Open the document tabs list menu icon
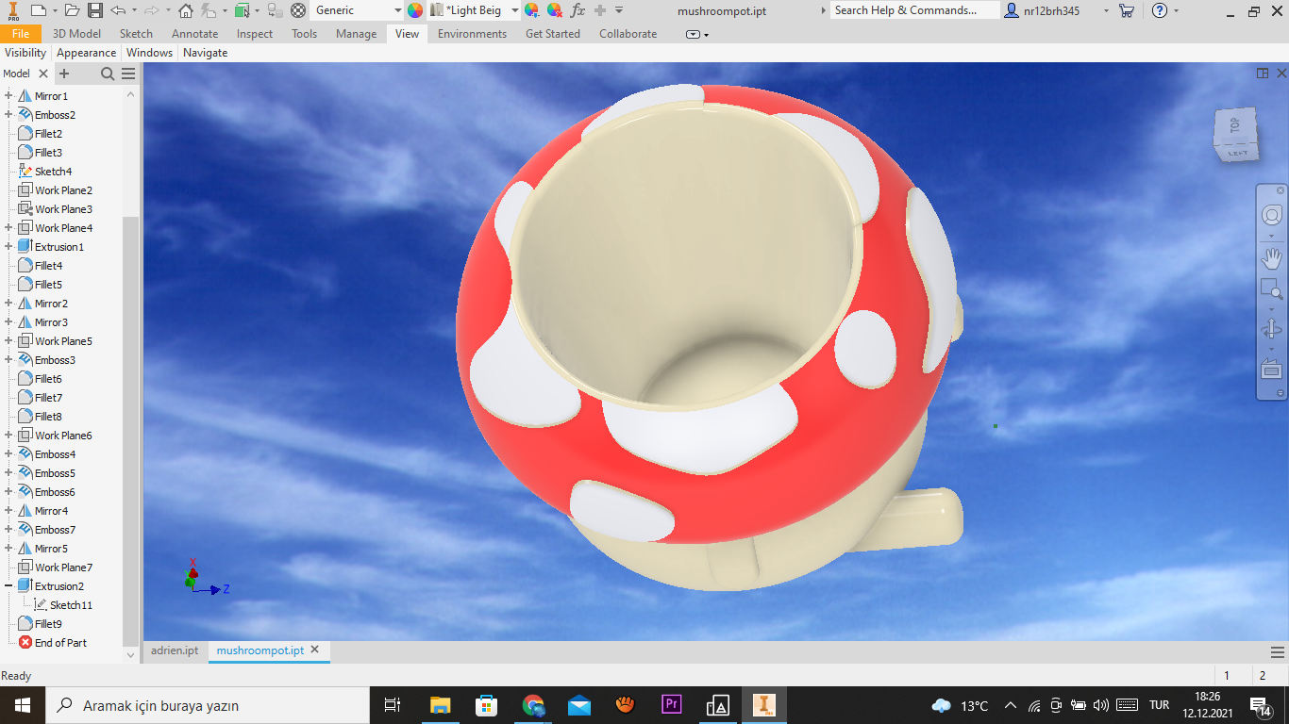The width and height of the screenshot is (1289, 724). (x=1278, y=651)
